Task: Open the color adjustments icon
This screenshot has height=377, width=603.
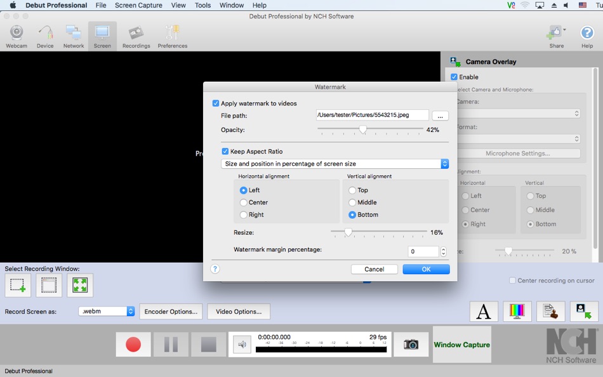Action: pos(517,311)
